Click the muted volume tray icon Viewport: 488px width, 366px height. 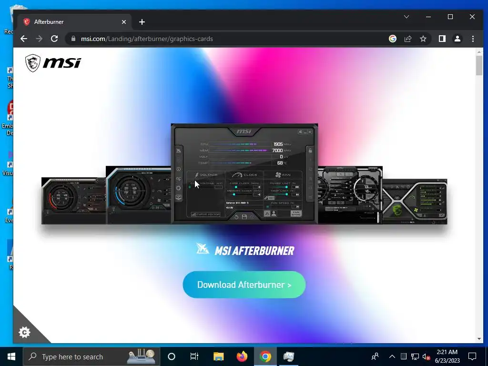(427, 356)
